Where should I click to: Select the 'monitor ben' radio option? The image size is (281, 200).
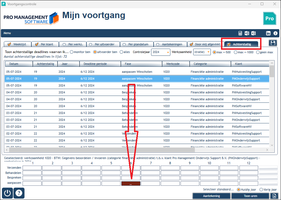80,52
